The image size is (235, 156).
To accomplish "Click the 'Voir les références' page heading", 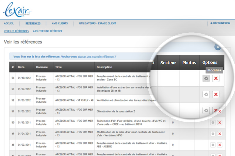I will point(23,42).
